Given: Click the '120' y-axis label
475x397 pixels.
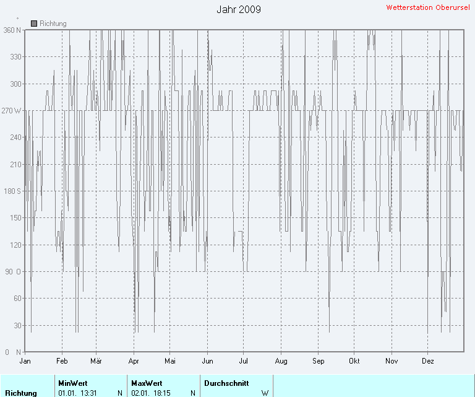Looking at the screenshot, I should pyautogui.click(x=15, y=245).
